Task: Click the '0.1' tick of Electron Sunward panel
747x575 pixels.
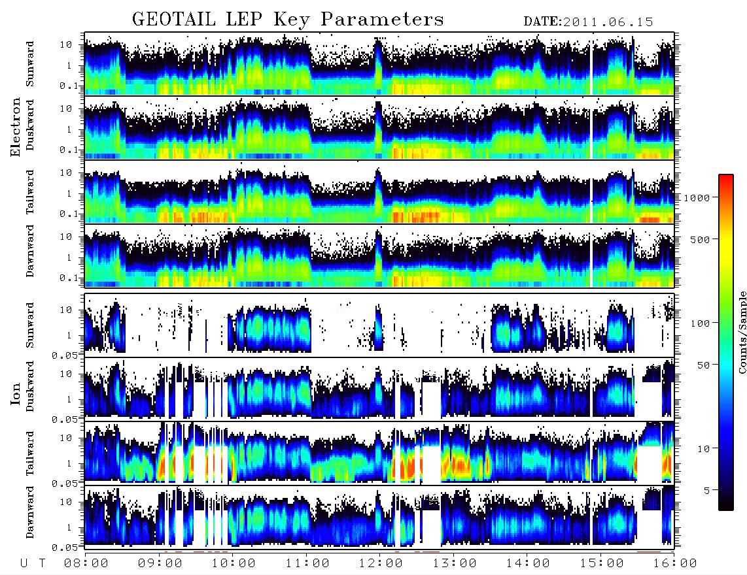Action: (x=68, y=86)
